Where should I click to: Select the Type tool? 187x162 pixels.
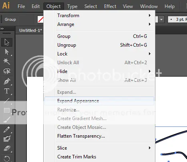coord(7,91)
